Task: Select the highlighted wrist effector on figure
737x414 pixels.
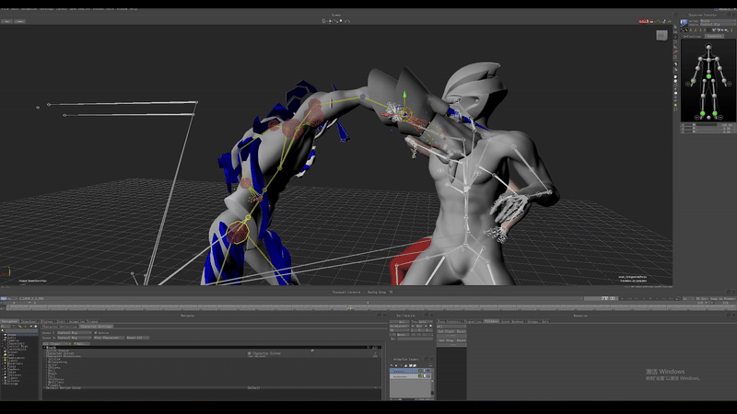Action: coord(694,81)
